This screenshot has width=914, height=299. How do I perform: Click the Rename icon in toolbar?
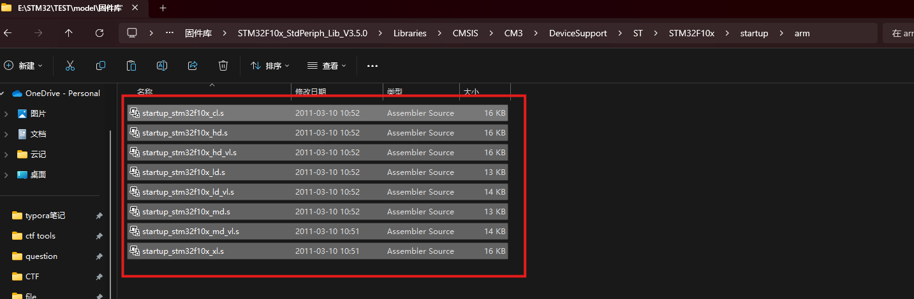tap(162, 66)
